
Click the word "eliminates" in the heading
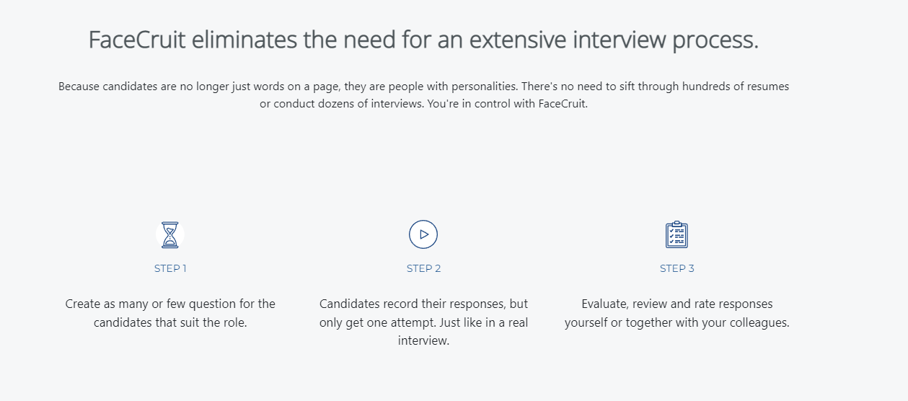[x=244, y=40]
